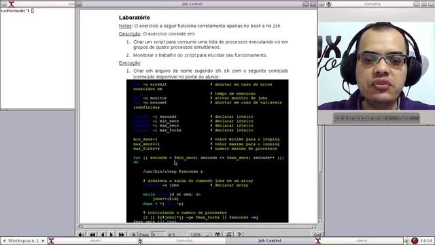This screenshot has width=435, height=245.
Task: Jump to the last page button
Action: point(133,235)
